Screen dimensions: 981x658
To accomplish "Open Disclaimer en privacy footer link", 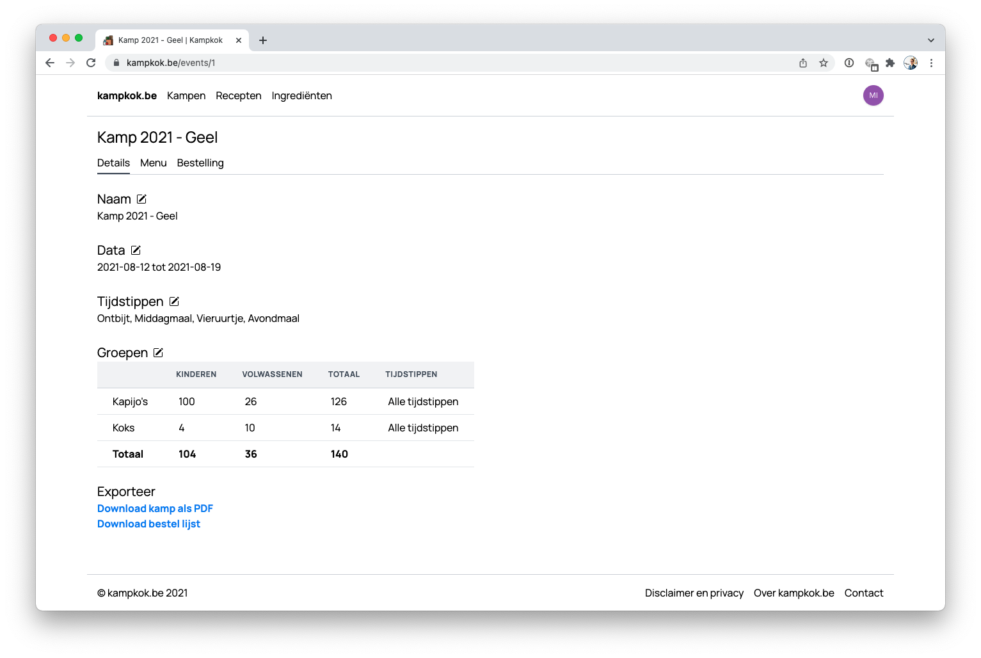I will tap(694, 593).
